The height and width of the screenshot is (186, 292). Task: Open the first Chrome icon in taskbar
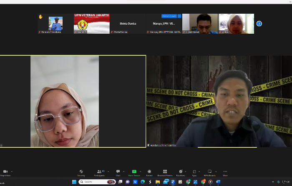click(188, 182)
